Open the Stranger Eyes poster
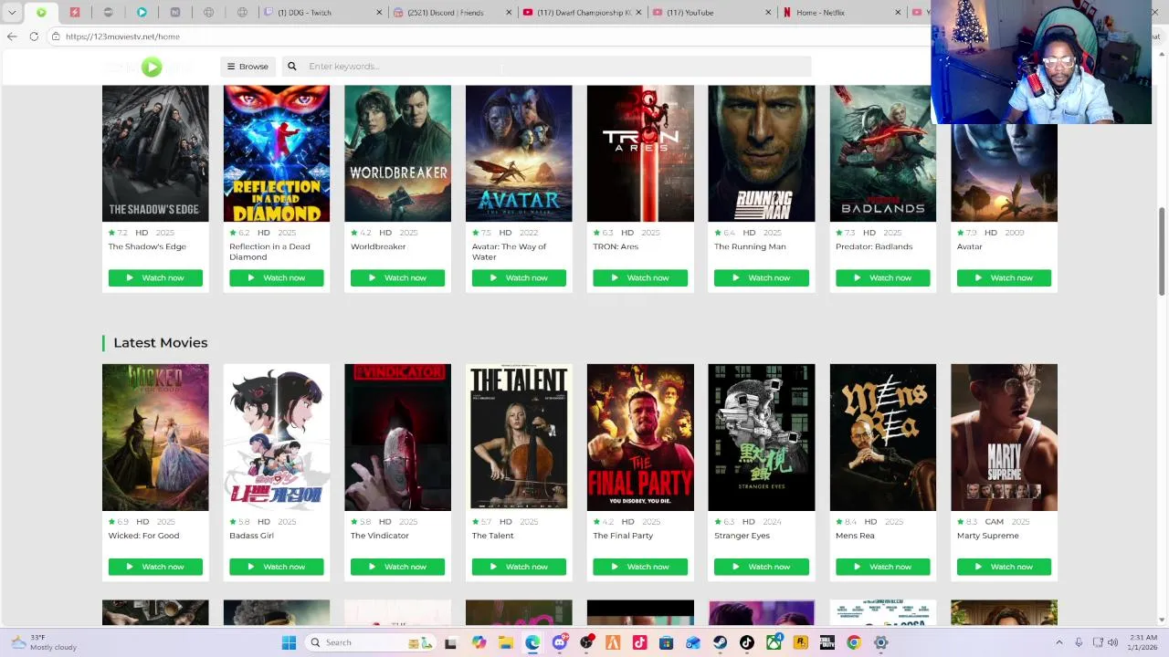 pos(762,437)
